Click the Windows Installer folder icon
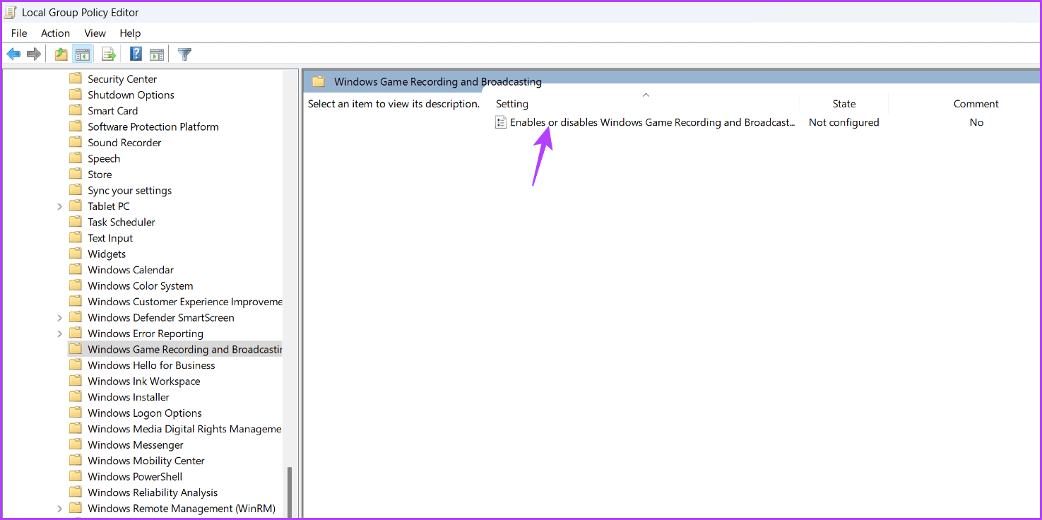The image size is (1042, 520). (76, 397)
